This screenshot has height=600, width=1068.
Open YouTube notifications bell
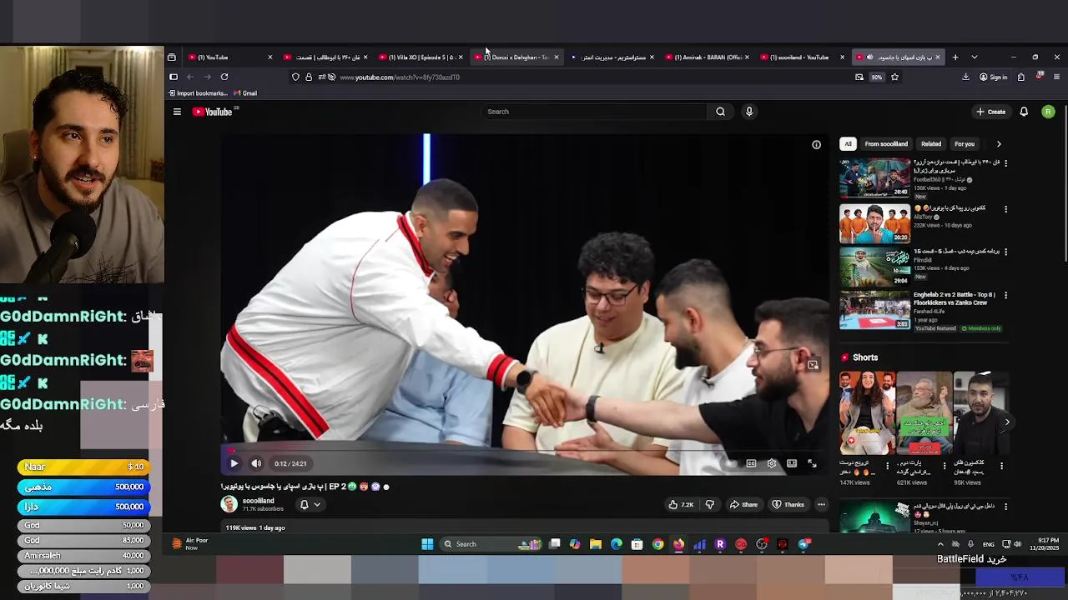pos(1024,112)
